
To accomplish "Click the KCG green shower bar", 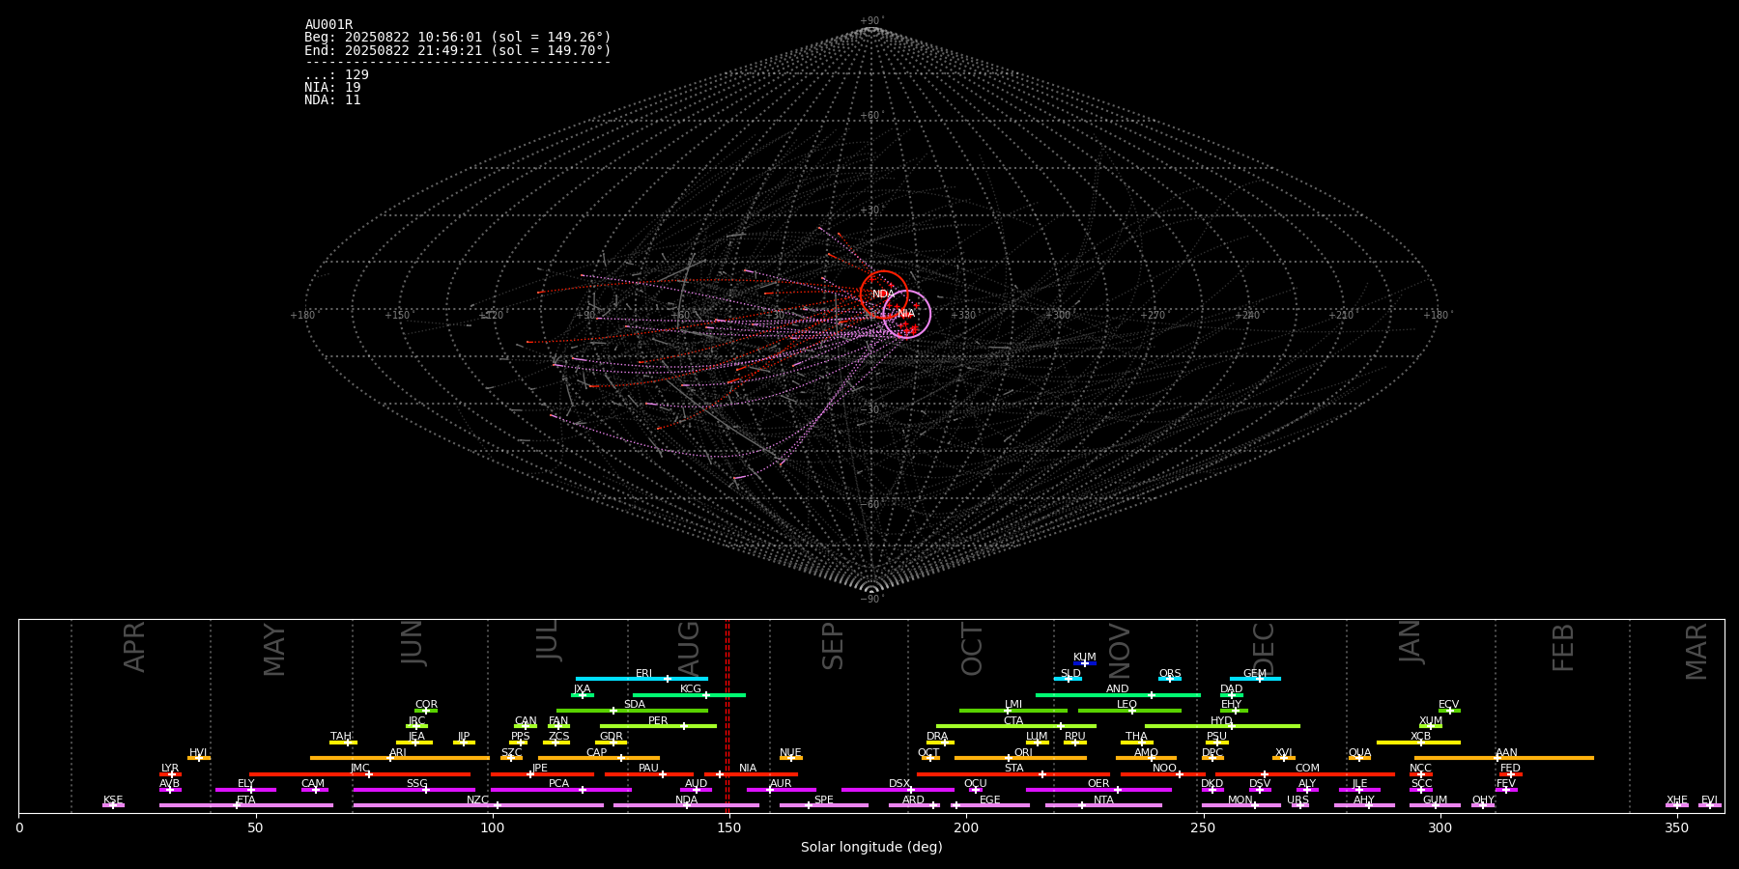I will point(689,694).
